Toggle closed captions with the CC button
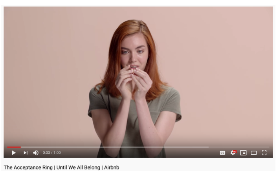 pos(222,153)
